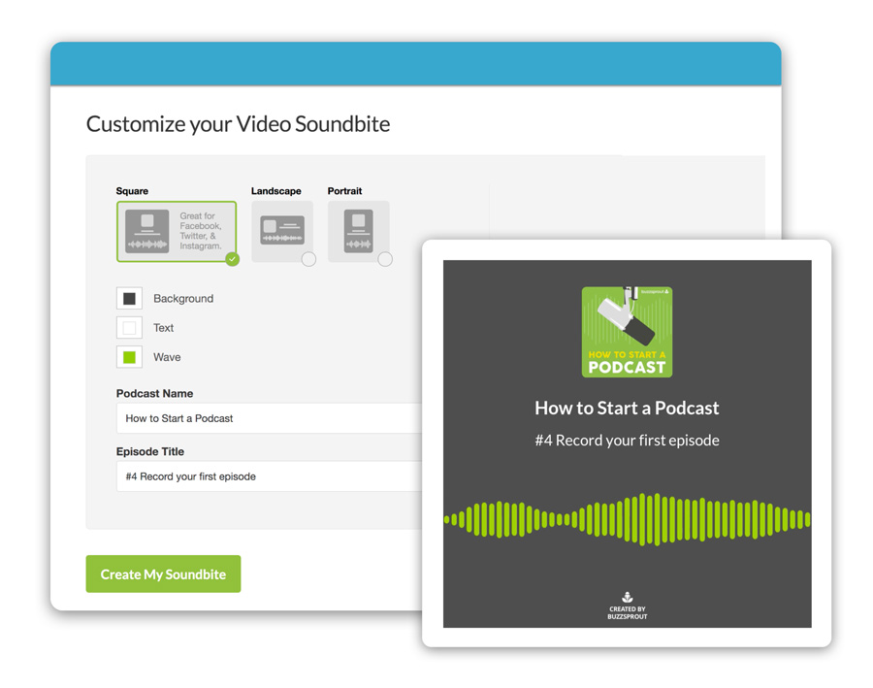This screenshot has height=688, width=873.
Task: Click the Buzzsprout logo in preview
Action: click(627, 597)
